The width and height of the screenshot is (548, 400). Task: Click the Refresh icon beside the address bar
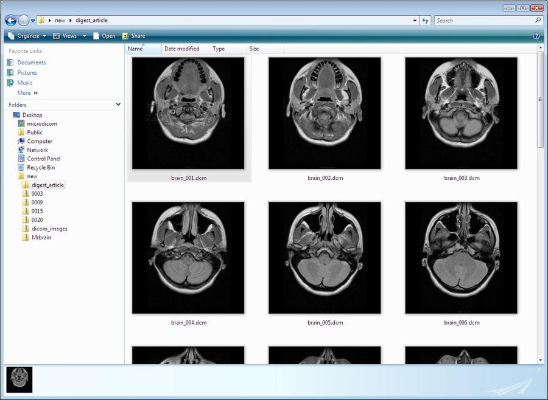pos(425,20)
